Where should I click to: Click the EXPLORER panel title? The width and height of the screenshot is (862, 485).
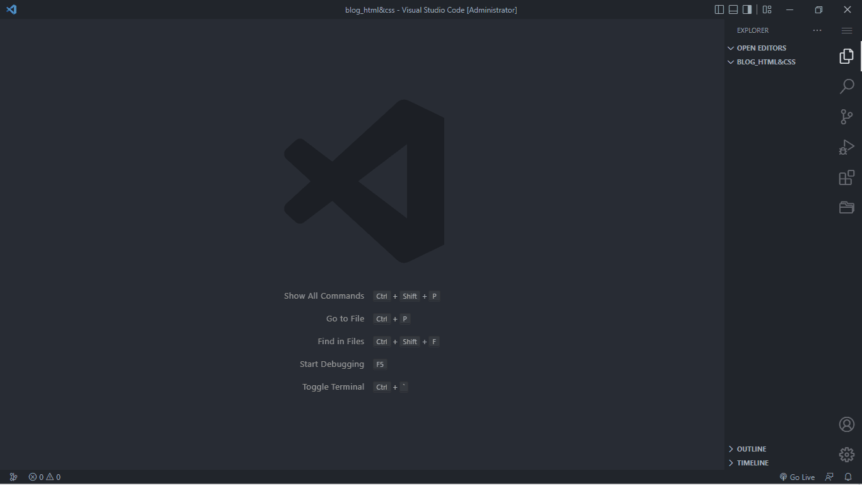coord(753,30)
